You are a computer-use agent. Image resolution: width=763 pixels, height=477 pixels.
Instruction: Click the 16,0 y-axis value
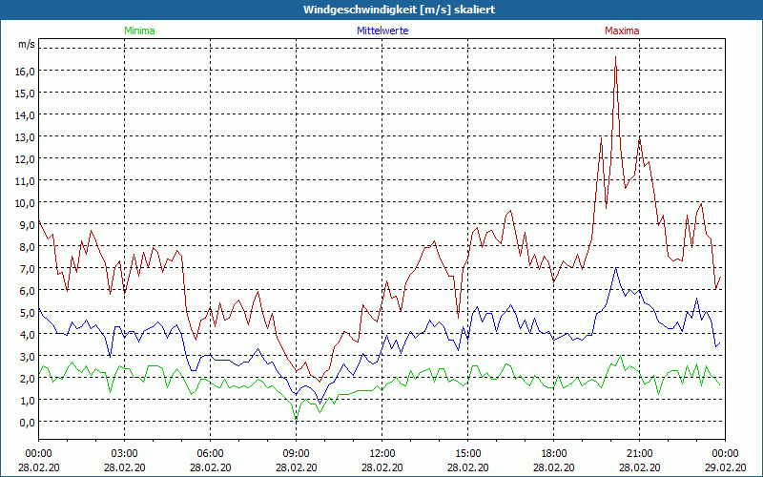pyautogui.click(x=25, y=71)
